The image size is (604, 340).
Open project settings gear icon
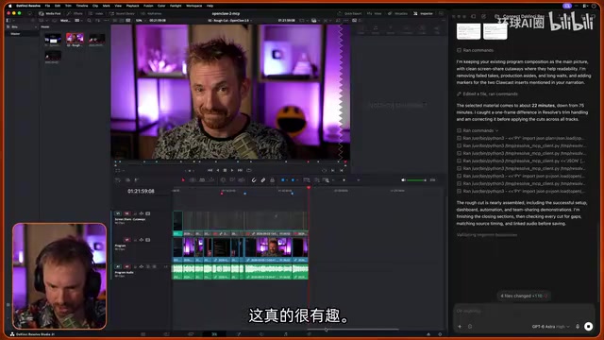[x=440, y=334]
